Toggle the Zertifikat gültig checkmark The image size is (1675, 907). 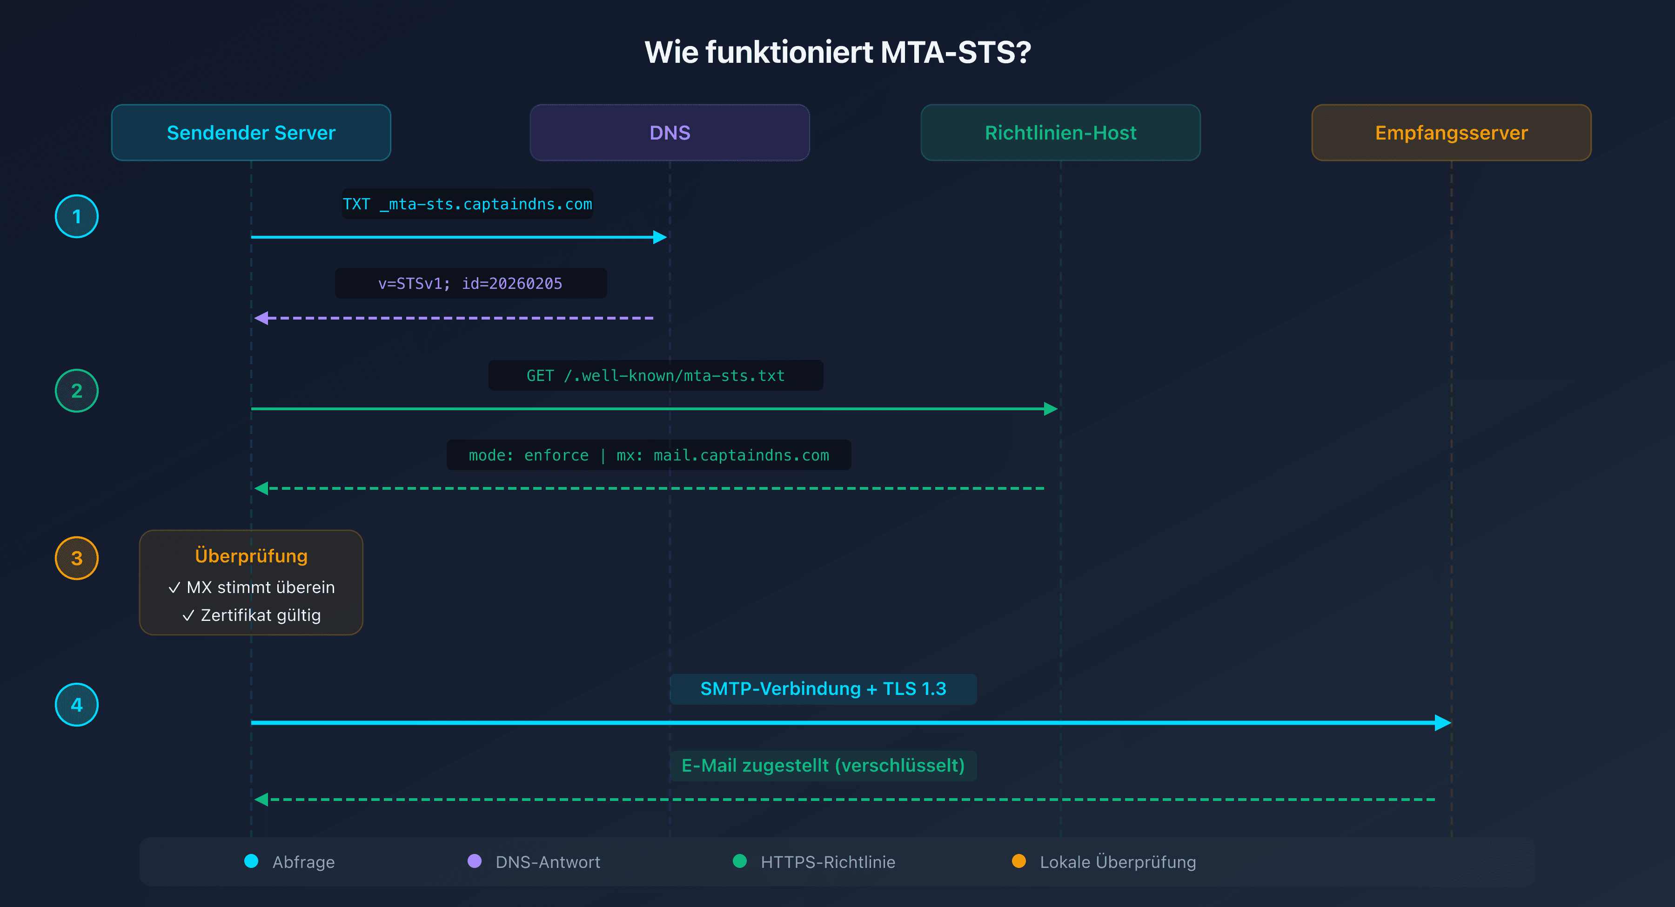(188, 614)
